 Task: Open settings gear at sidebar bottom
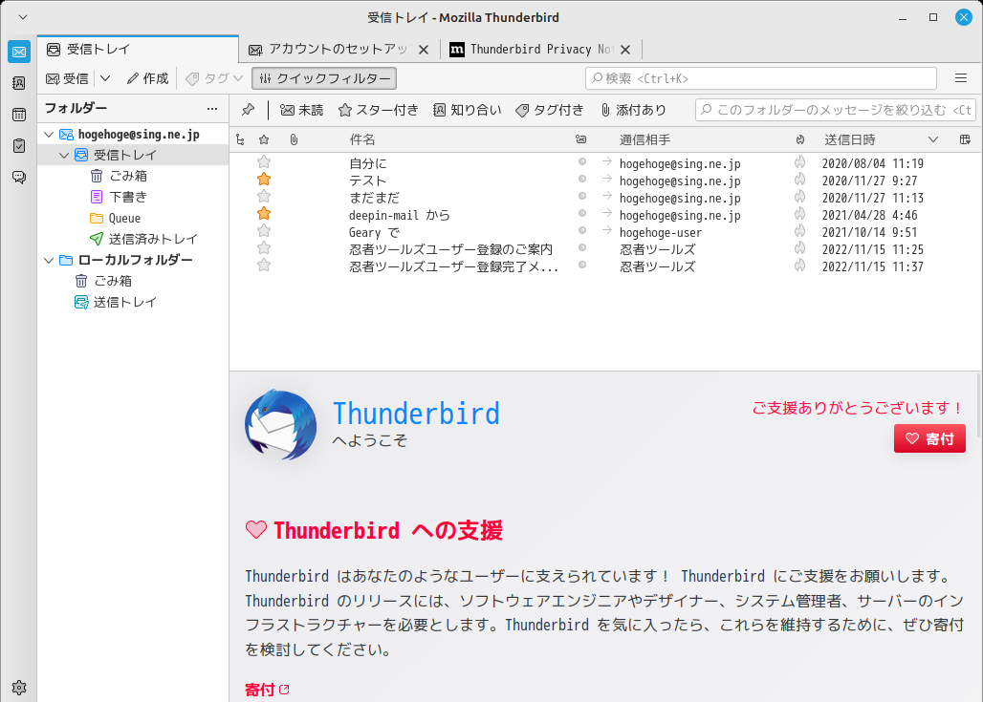click(x=19, y=688)
